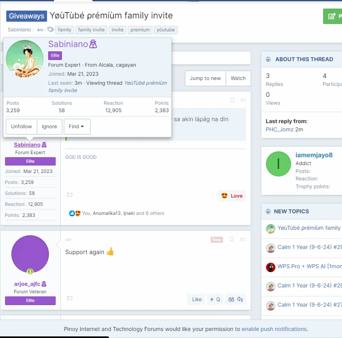
Task: Click the author avatar beside Calm #28 topic
Action: pyautogui.click(x=270, y=287)
